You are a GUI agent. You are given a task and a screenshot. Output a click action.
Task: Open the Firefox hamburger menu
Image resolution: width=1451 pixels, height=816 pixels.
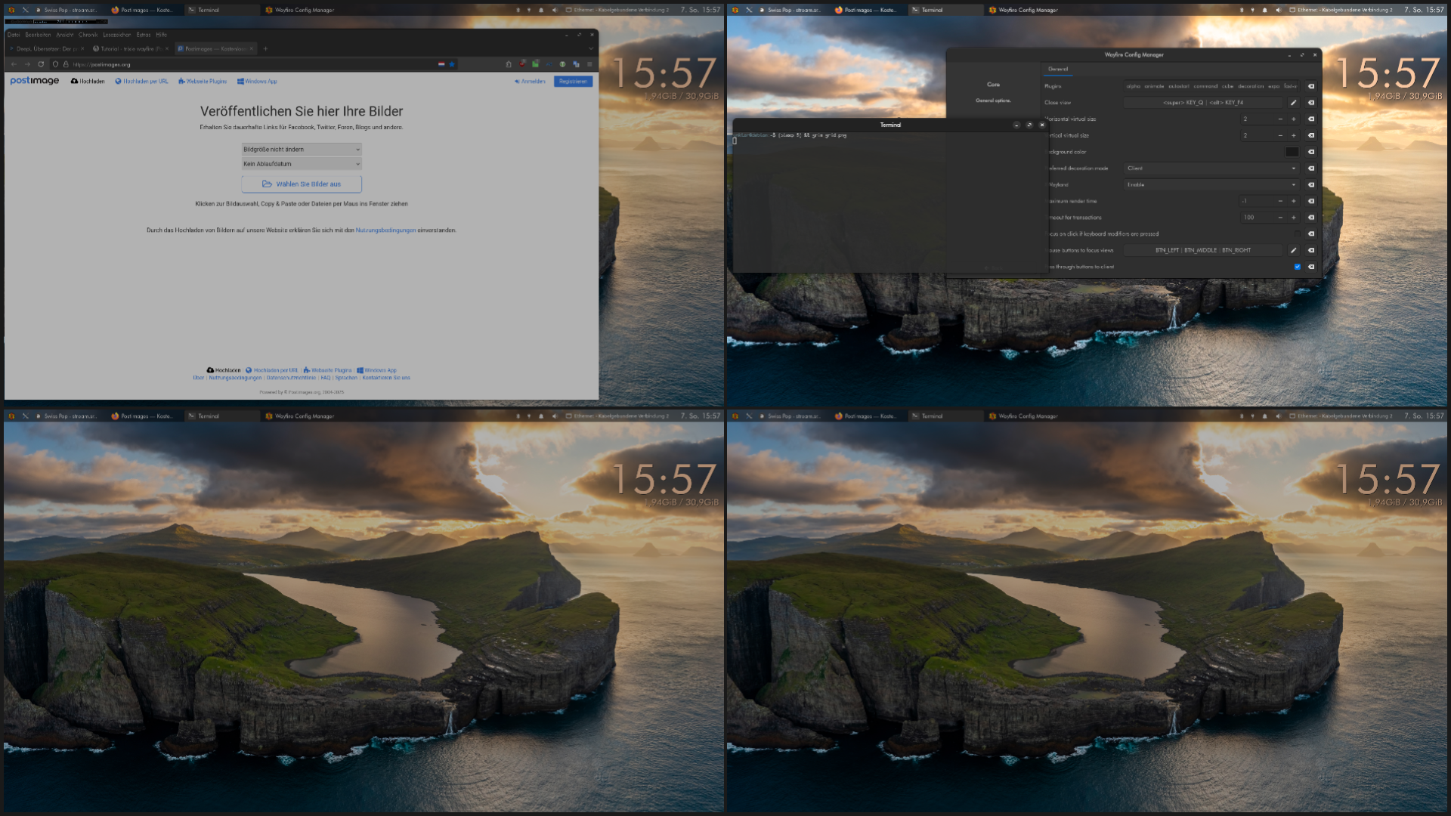click(x=589, y=64)
